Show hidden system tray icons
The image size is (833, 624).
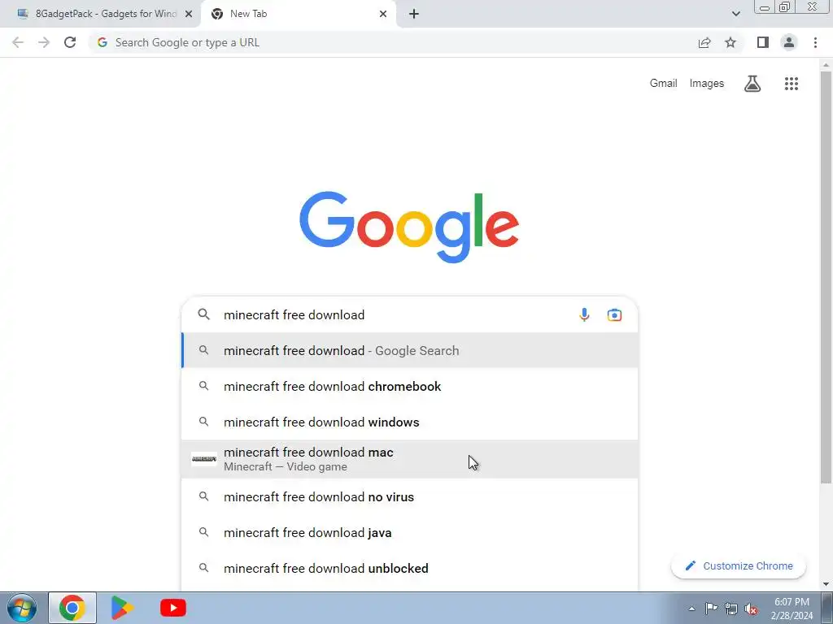691,609
